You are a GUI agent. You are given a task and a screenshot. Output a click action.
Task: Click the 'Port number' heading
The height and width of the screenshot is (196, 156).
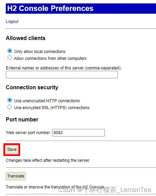coord(22,119)
